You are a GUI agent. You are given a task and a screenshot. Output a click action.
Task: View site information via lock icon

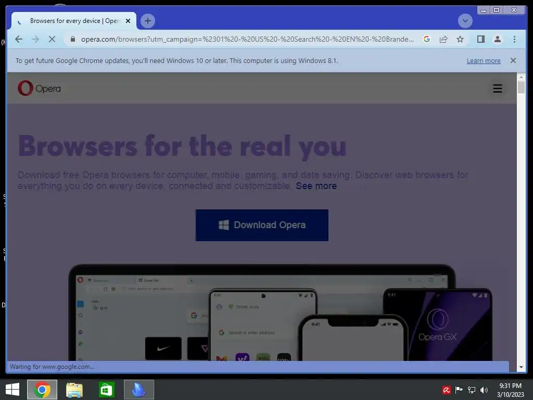[x=72, y=39]
